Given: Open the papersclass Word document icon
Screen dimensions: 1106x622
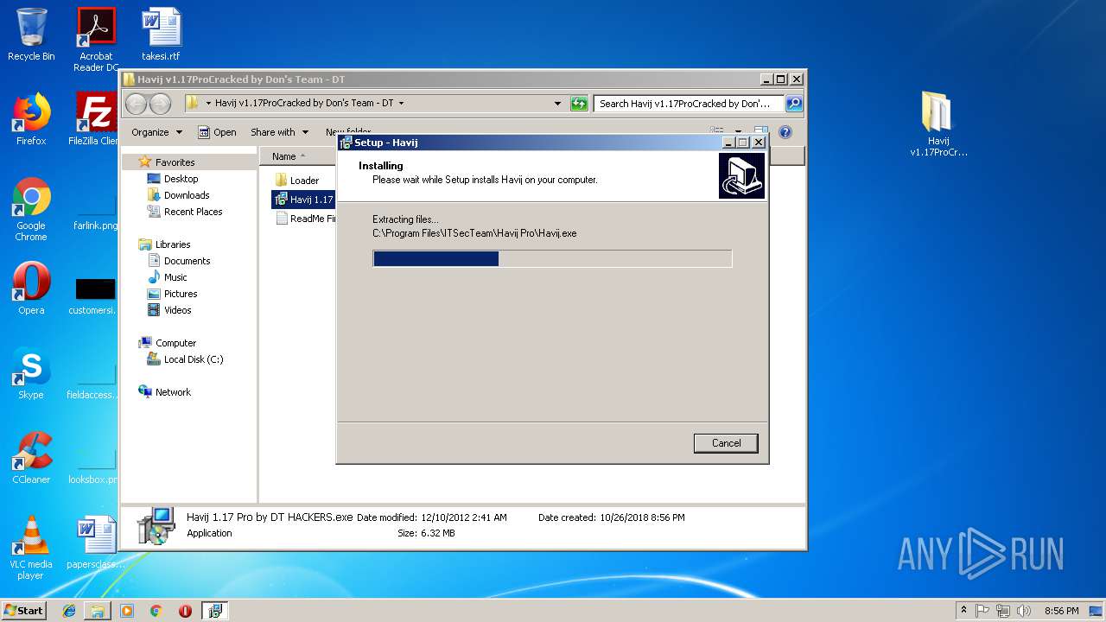Looking at the screenshot, I should [x=96, y=543].
